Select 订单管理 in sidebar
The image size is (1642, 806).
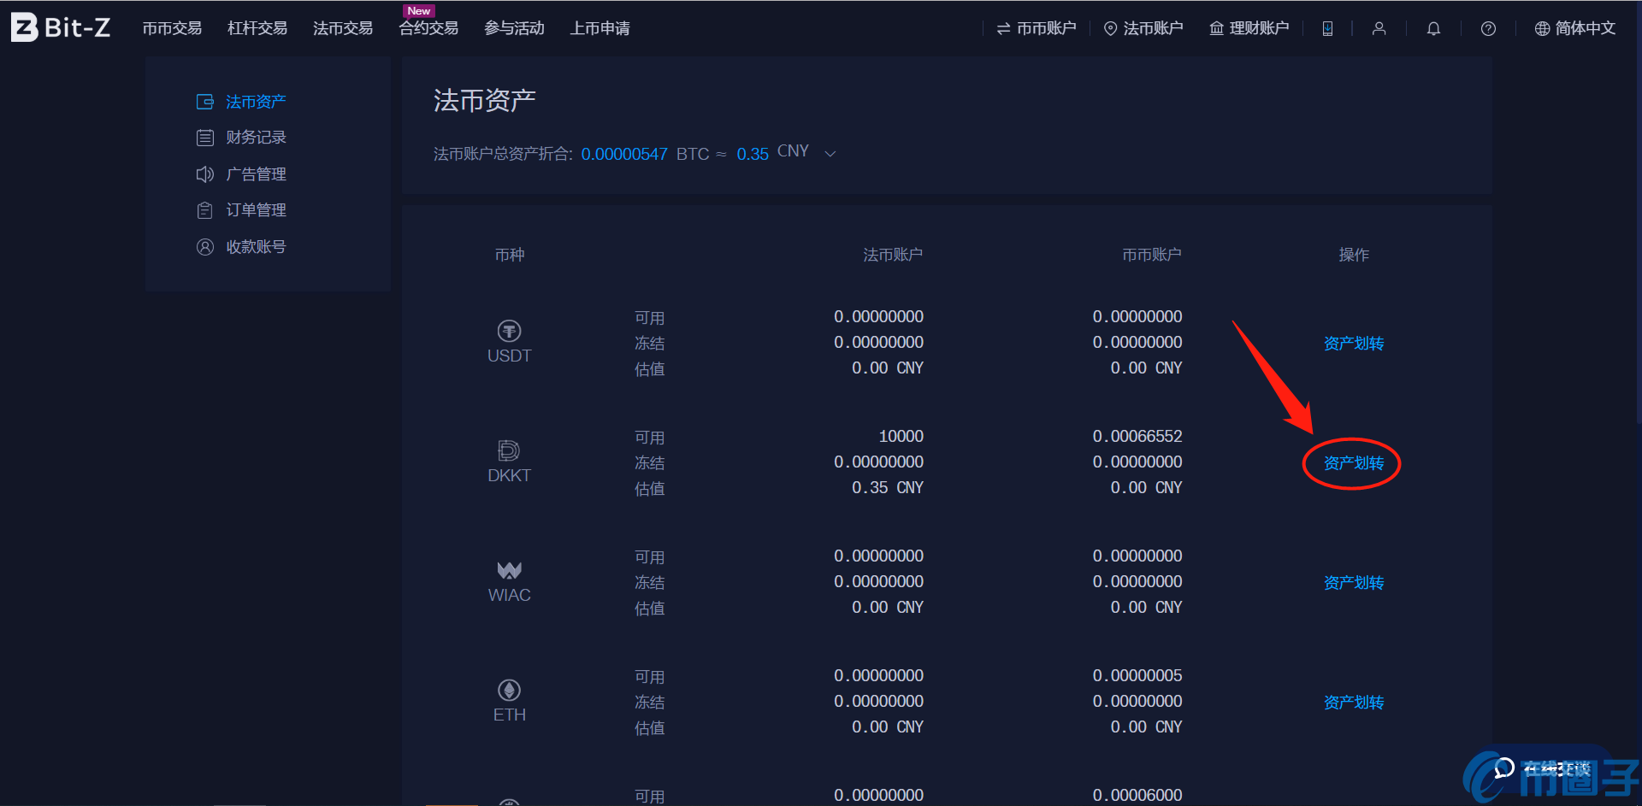click(256, 210)
